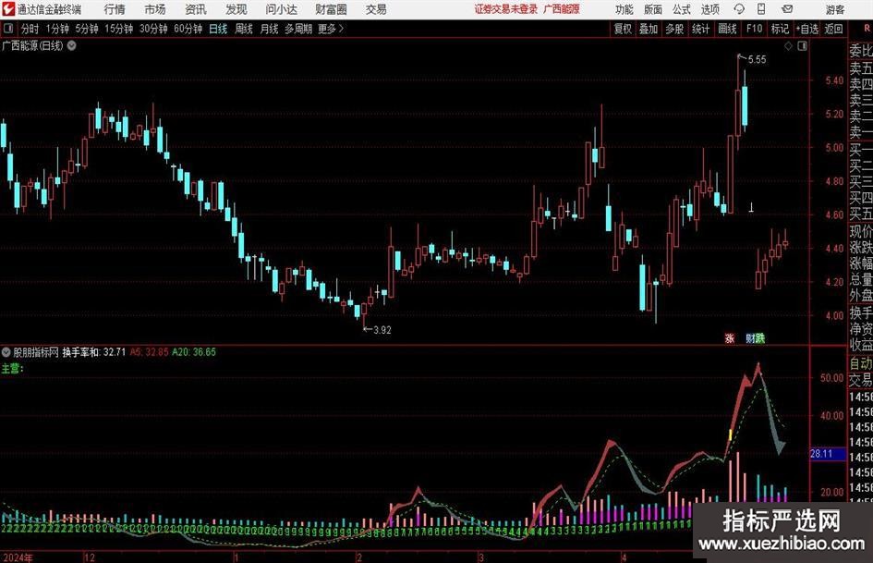Click the 3.92 low price label
873x563 pixels.
click(x=382, y=330)
